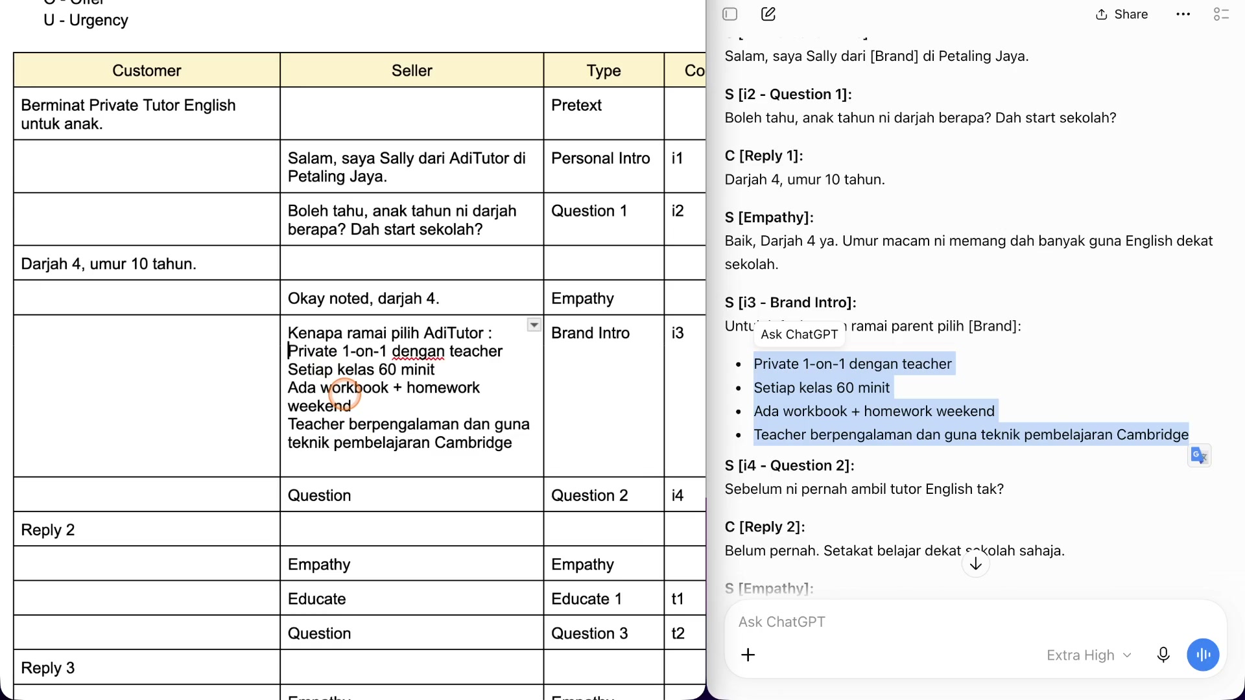Select the Pretext cell

coord(604,114)
